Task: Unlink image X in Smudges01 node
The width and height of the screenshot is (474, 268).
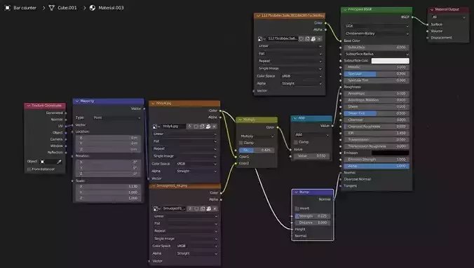Action: [215, 209]
